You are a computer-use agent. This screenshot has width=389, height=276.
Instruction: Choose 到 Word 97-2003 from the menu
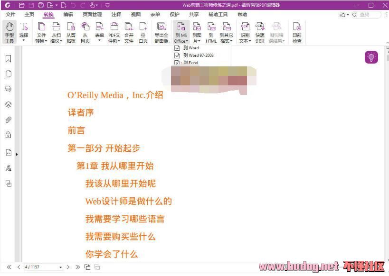coord(194,55)
